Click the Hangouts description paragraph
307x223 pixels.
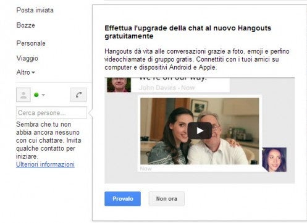click(x=197, y=59)
